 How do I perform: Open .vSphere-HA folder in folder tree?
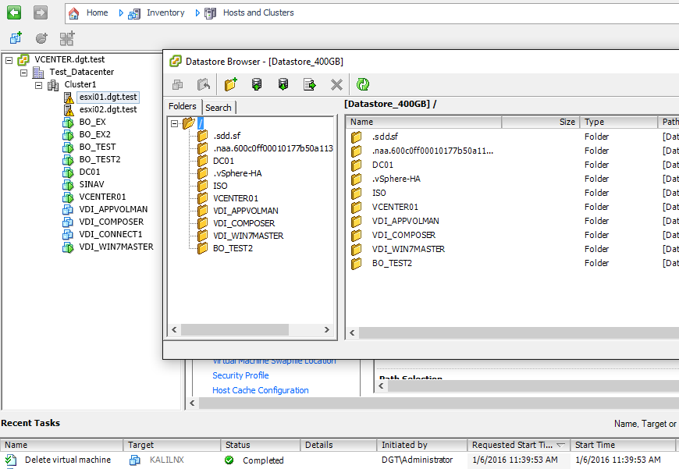click(x=237, y=174)
